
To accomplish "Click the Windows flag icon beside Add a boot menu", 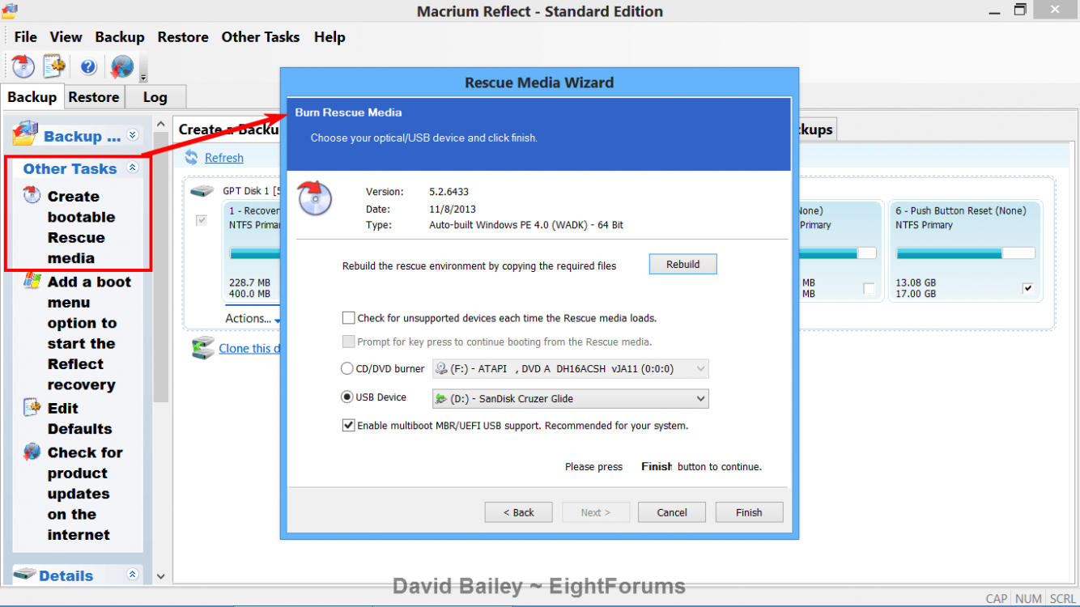I will click(x=32, y=281).
